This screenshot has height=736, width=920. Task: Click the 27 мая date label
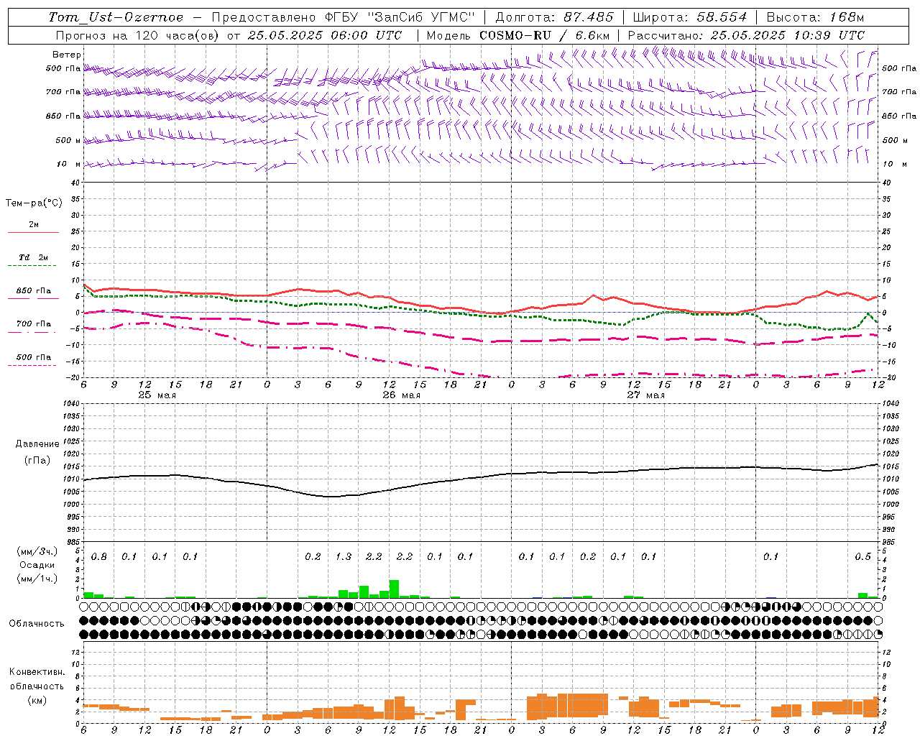click(645, 395)
